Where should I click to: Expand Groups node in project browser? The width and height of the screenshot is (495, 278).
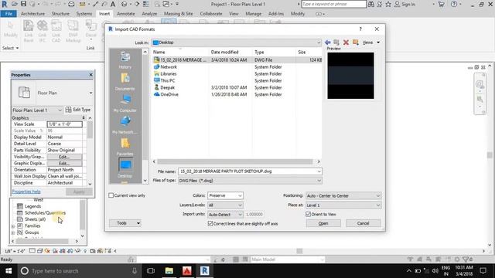pyautogui.click(x=13, y=233)
